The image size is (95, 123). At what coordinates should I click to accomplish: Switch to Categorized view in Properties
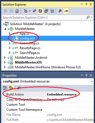tap(5, 88)
